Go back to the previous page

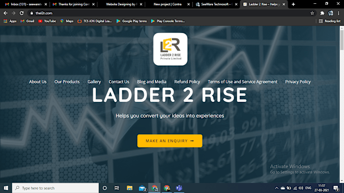[5, 13]
